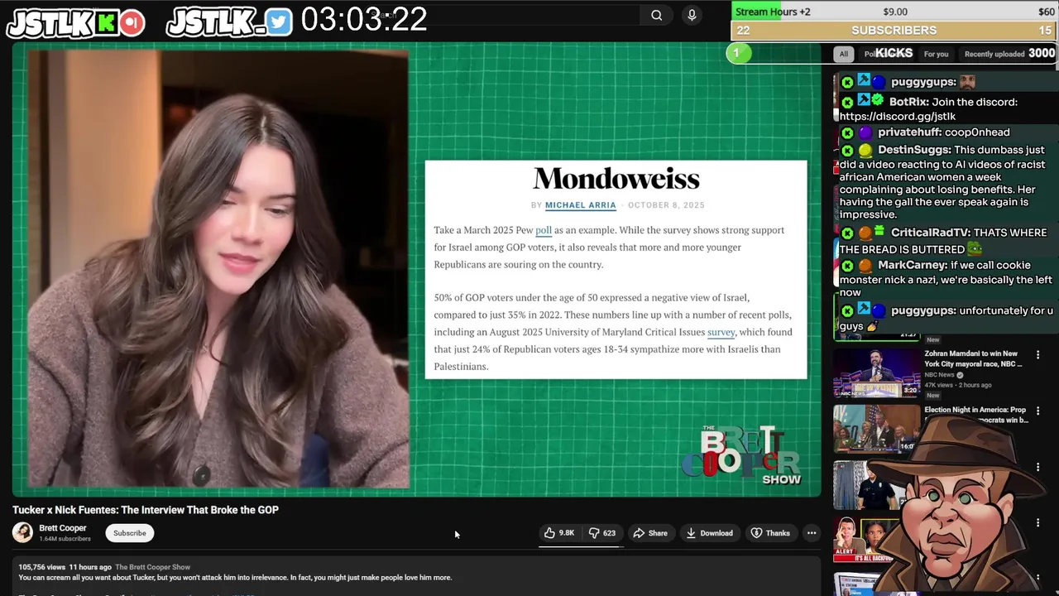
Task: Click the Mondoweiss heading in the video
Action: pyautogui.click(x=616, y=178)
